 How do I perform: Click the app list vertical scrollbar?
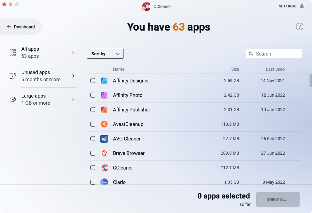point(310,81)
